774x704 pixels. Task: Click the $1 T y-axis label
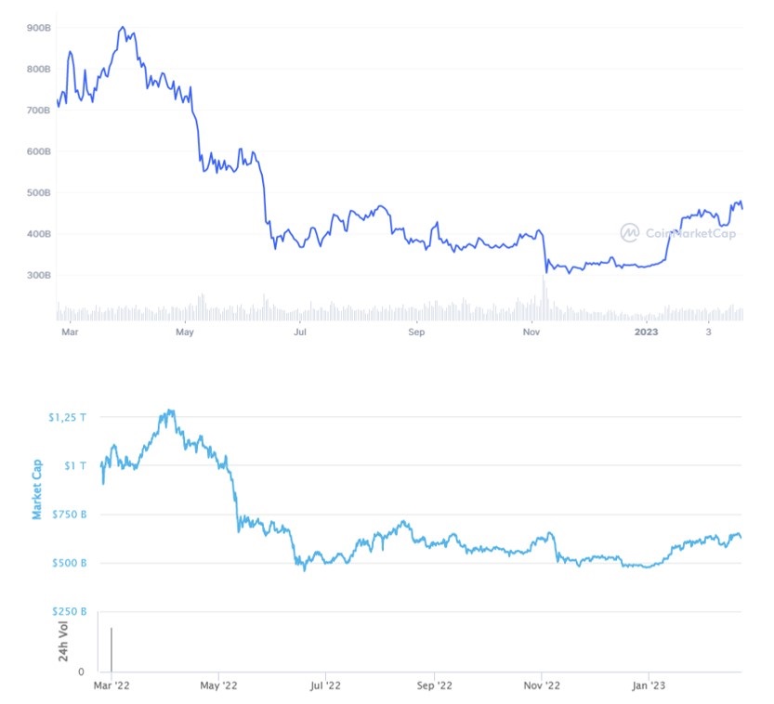point(73,466)
